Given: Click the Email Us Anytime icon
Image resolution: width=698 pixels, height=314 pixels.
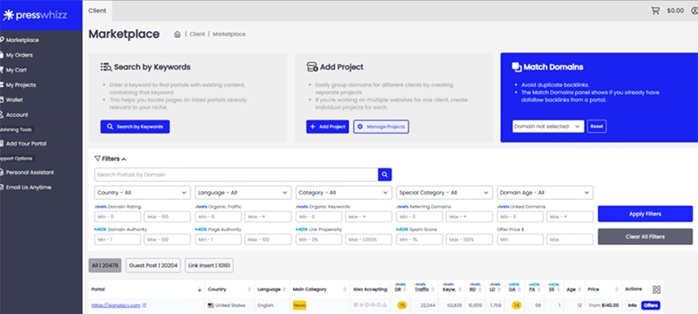Looking at the screenshot, I should point(3,188).
